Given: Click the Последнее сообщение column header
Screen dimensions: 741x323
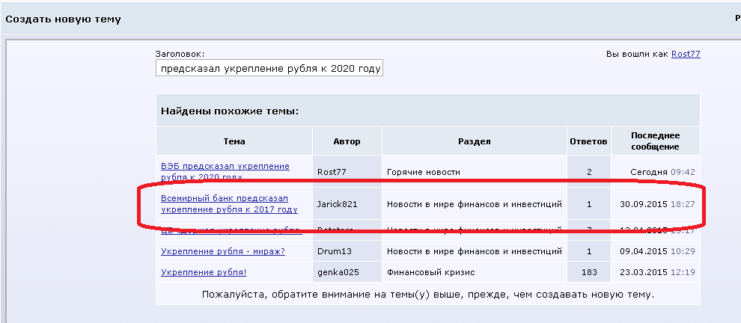Looking at the screenshot, I should [x=655, y=141].
